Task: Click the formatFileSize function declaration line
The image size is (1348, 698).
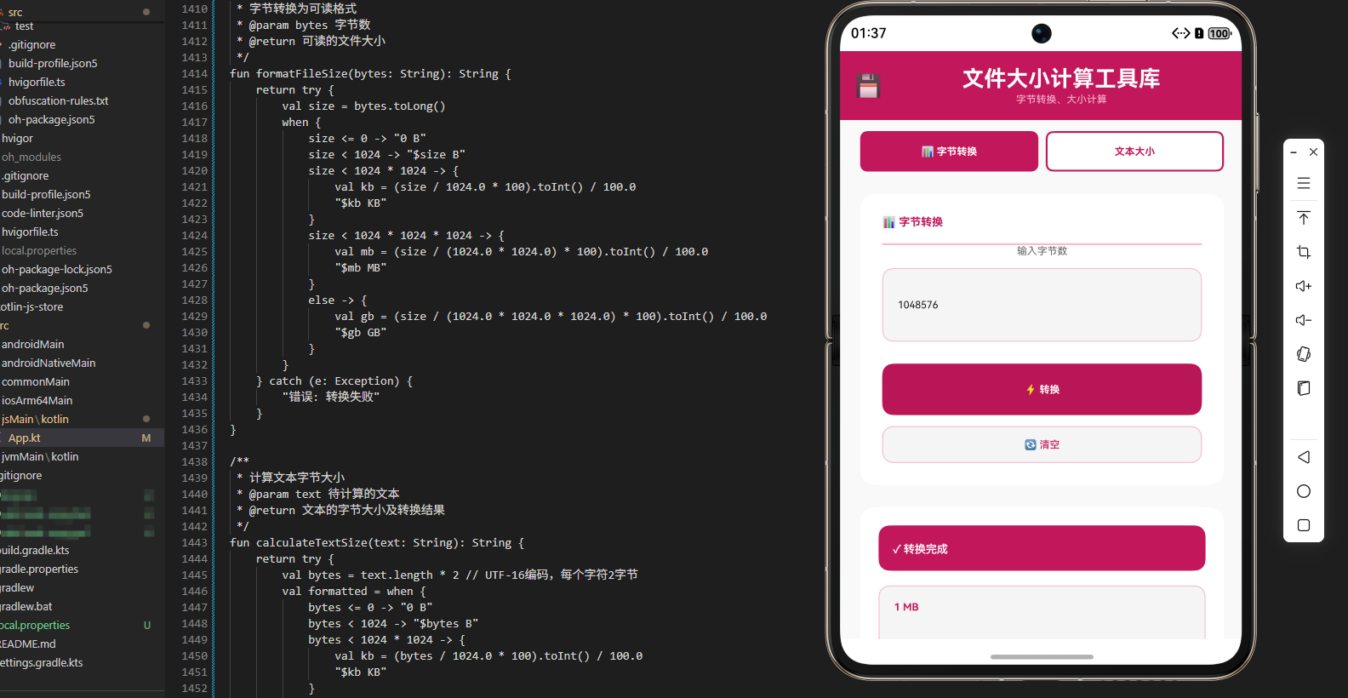Action: [x=370, y=74]
